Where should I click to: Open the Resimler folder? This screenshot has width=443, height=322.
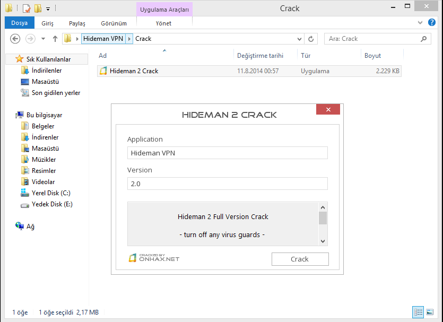(x=44, y=171)
